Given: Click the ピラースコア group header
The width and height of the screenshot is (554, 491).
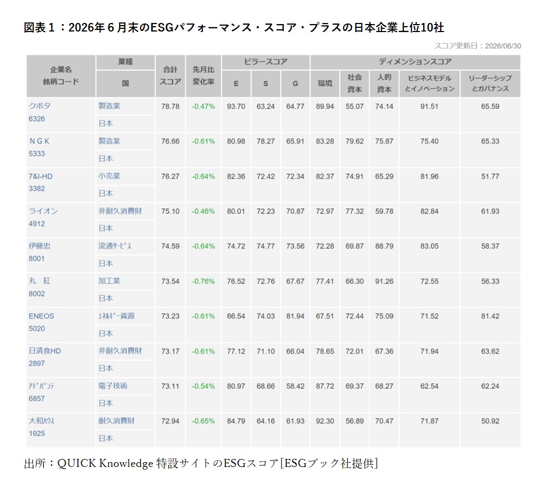Looking at the screenshot, I should click(x=266, y=62).
